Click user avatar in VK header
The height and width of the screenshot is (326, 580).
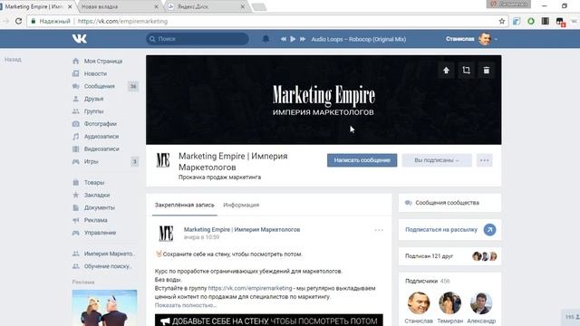(x=485, y=39)
